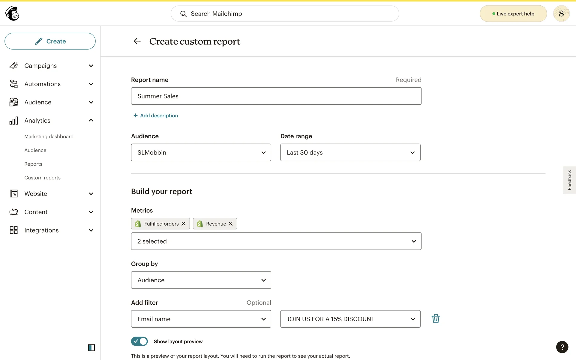Remove the Revenue metric tag
Viewport: 576px width, 360px height.
point(231,224)
